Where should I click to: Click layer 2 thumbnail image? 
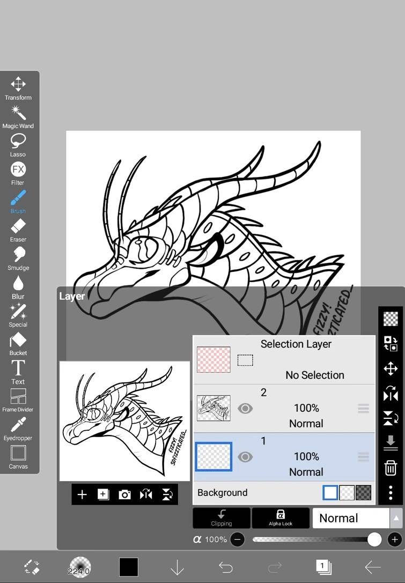[x=213, y=408]
